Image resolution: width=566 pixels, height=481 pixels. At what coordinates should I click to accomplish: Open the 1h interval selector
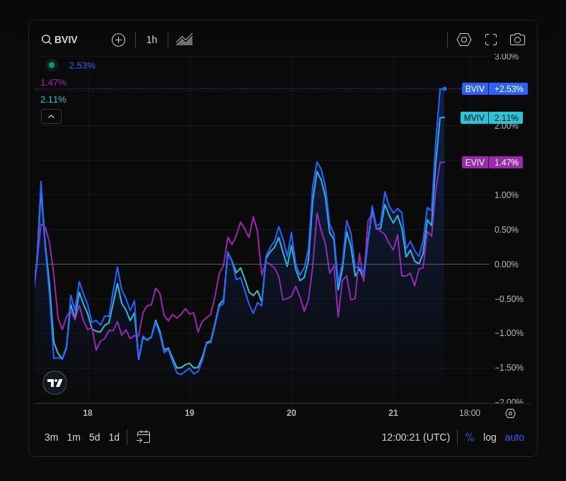(151, 40)
